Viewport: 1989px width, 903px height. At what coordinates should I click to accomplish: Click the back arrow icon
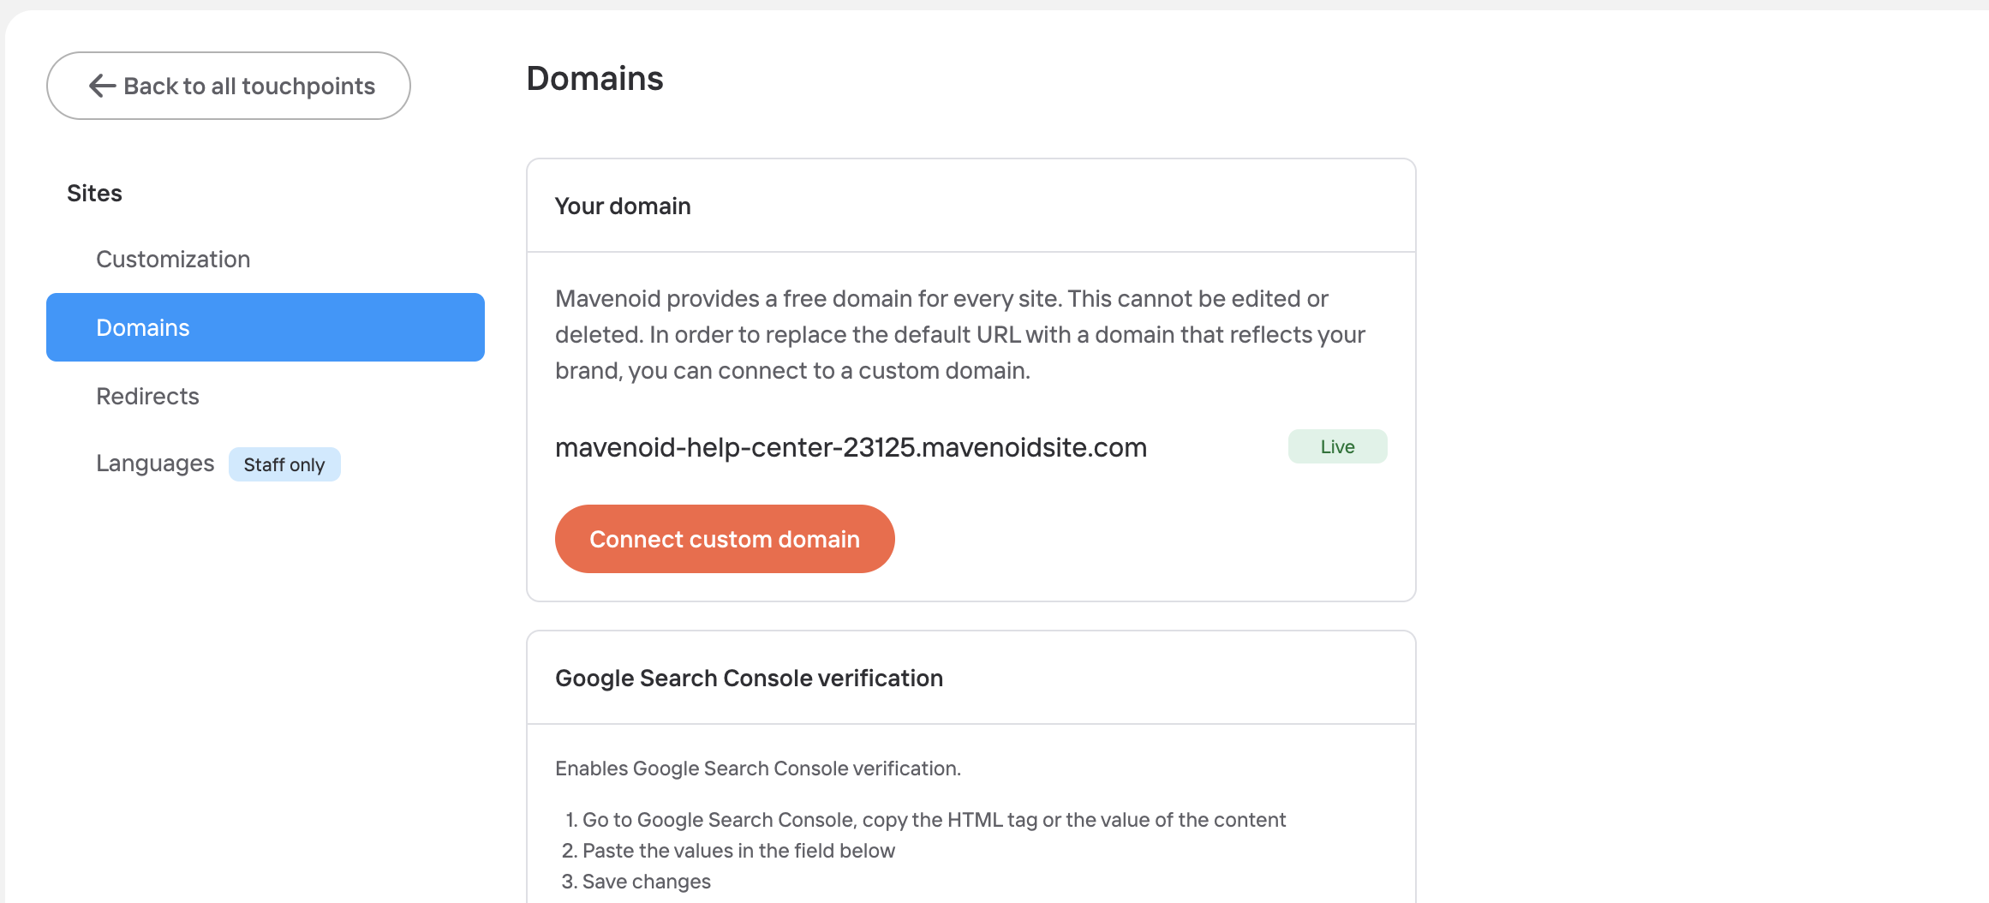pos(102,86)
